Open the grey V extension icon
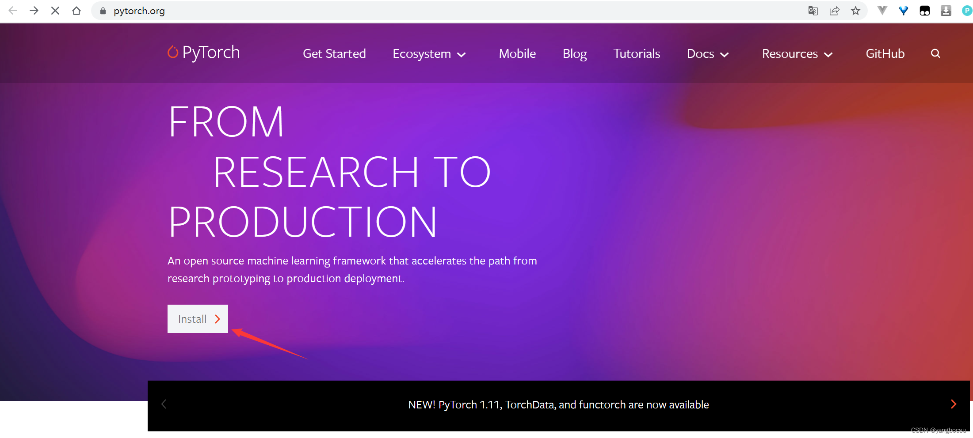The image size is (973, 438). pyautogui.click(x=882, y=11)
